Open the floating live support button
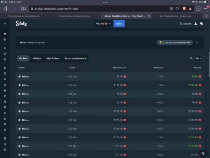 point(203,153)
